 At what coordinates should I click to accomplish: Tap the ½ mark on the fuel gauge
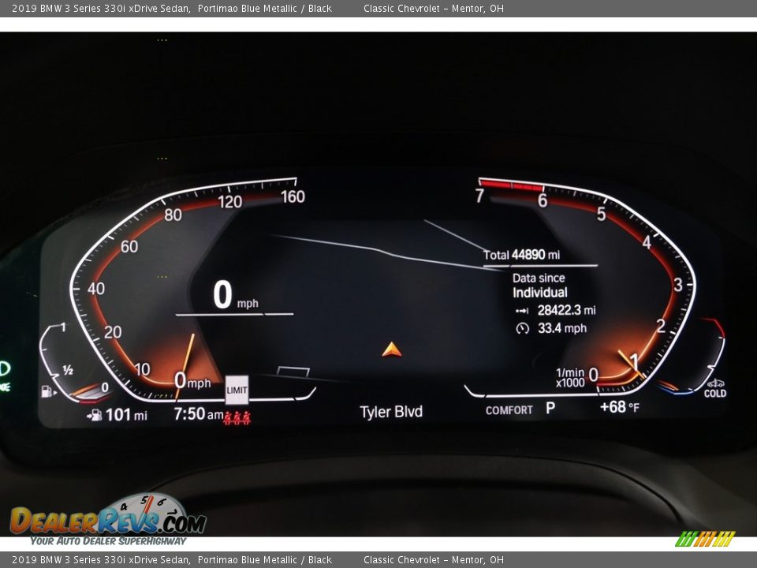68,371
